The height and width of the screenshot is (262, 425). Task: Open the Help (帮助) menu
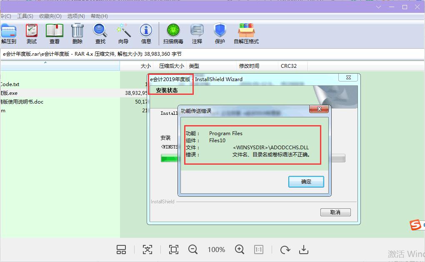pyautogui.click(x=99, y=16)
